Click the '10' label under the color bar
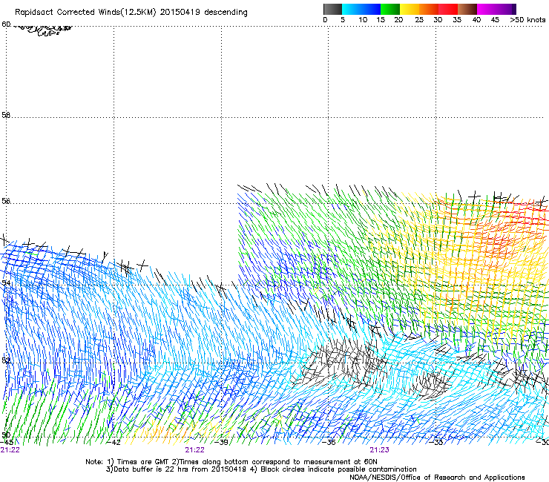The image size is (549, 482). 363,20
